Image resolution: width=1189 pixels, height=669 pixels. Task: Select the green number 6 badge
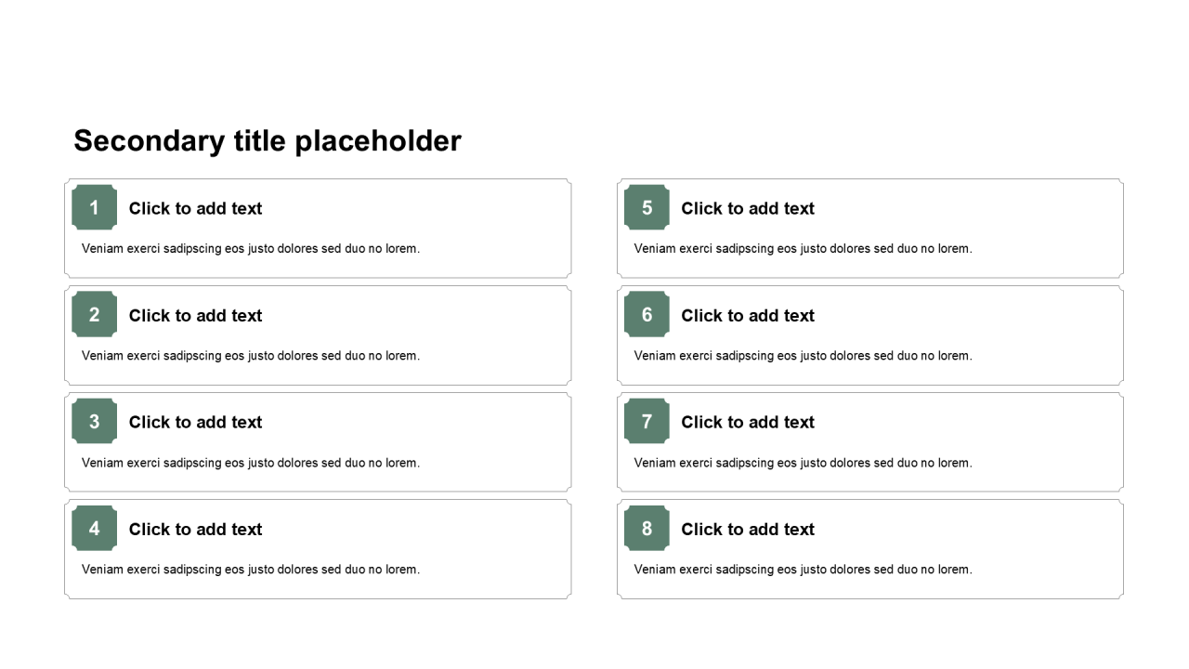[647, 314]
